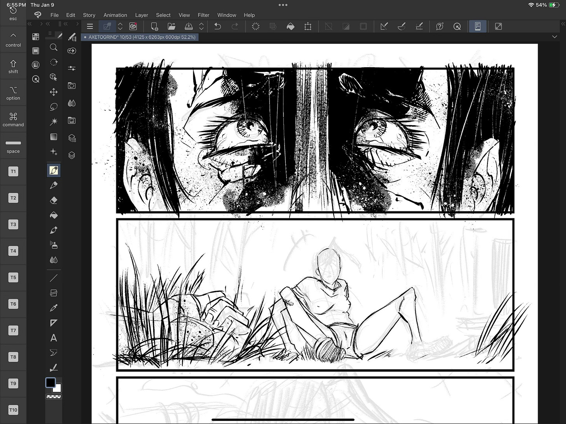Screen dimensions: 566x424
Task: Toggle Snap to Ruler
Action: point(384,26)
